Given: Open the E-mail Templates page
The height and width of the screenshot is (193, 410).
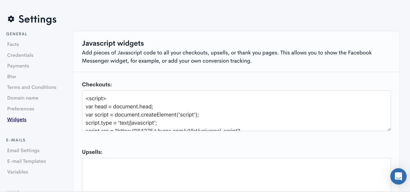Looking at the screenshot, I should (x=26, y=161).
